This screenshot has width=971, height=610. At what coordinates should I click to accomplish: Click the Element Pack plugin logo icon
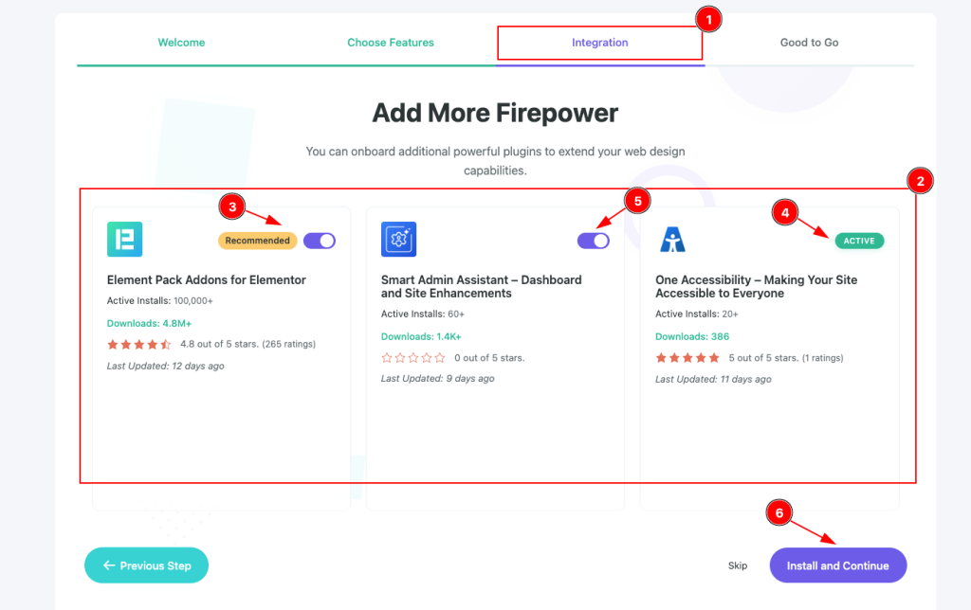124,240
